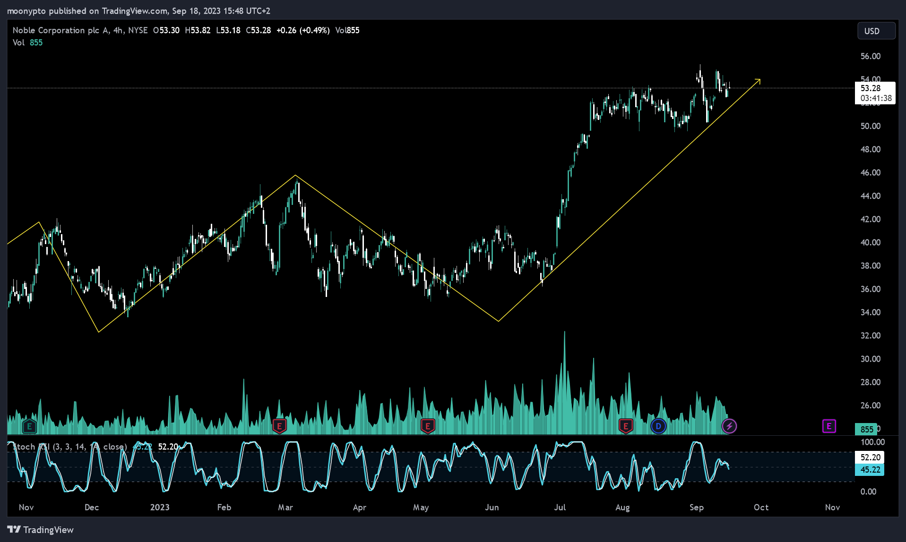Click the Dec label on time axis
Screen dimensions: 906x542
92,508
